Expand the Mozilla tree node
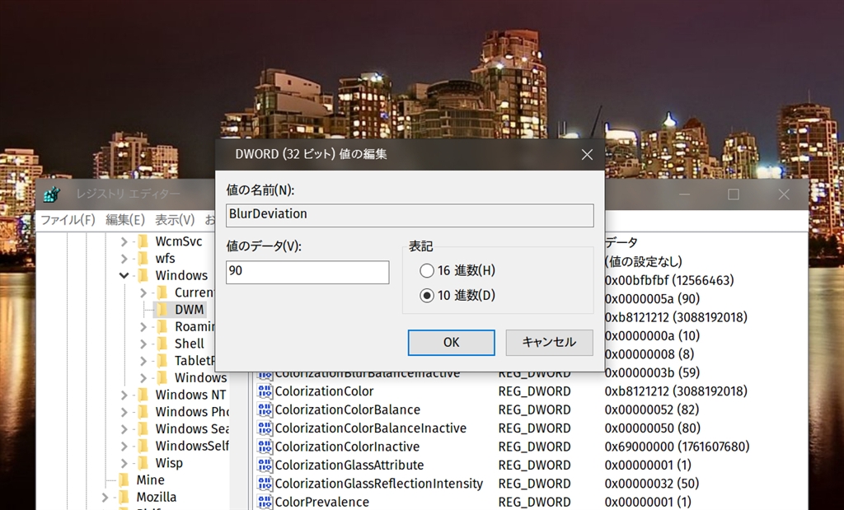This screenshot has height=510, width=844. (105, 498)
